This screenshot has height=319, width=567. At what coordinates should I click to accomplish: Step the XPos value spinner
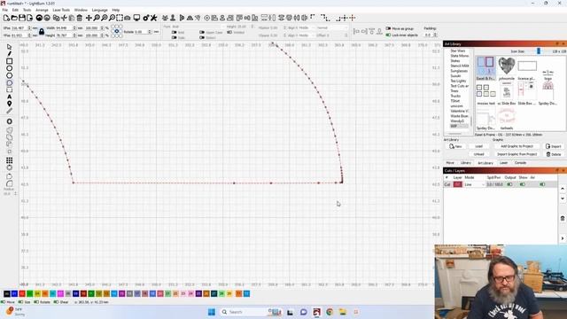[29, 27]
